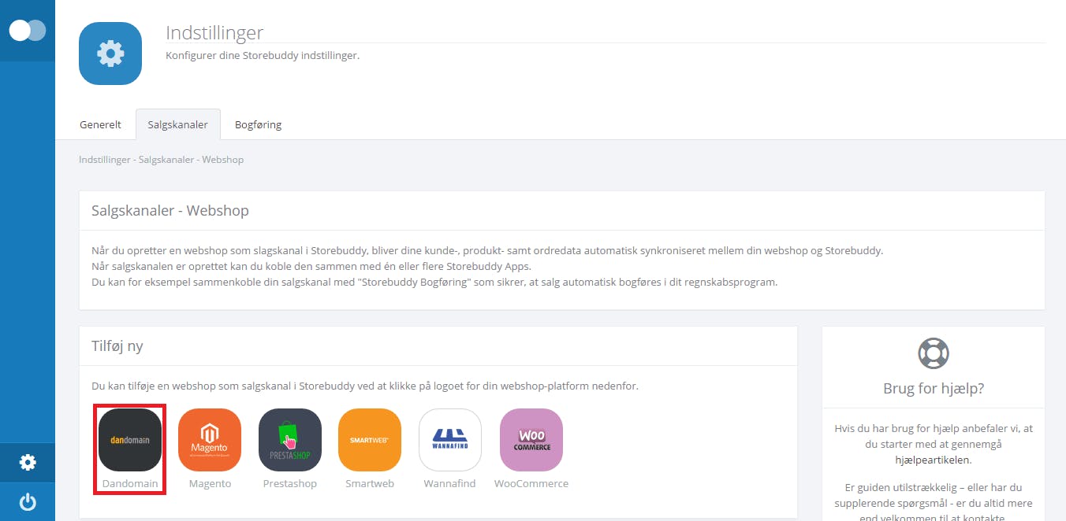
Task: Switch to the Generelt tab
Action: (x=100, y=124)
